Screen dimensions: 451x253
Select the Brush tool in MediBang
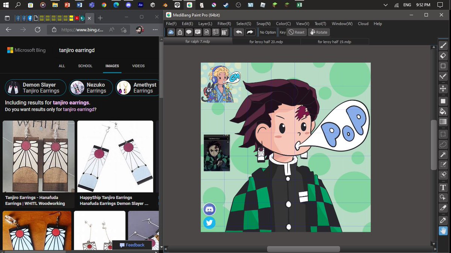coord(443,46)
